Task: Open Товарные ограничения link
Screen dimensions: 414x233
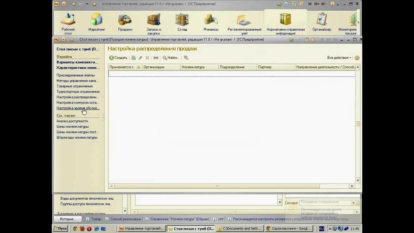Action: pos(74,86)
